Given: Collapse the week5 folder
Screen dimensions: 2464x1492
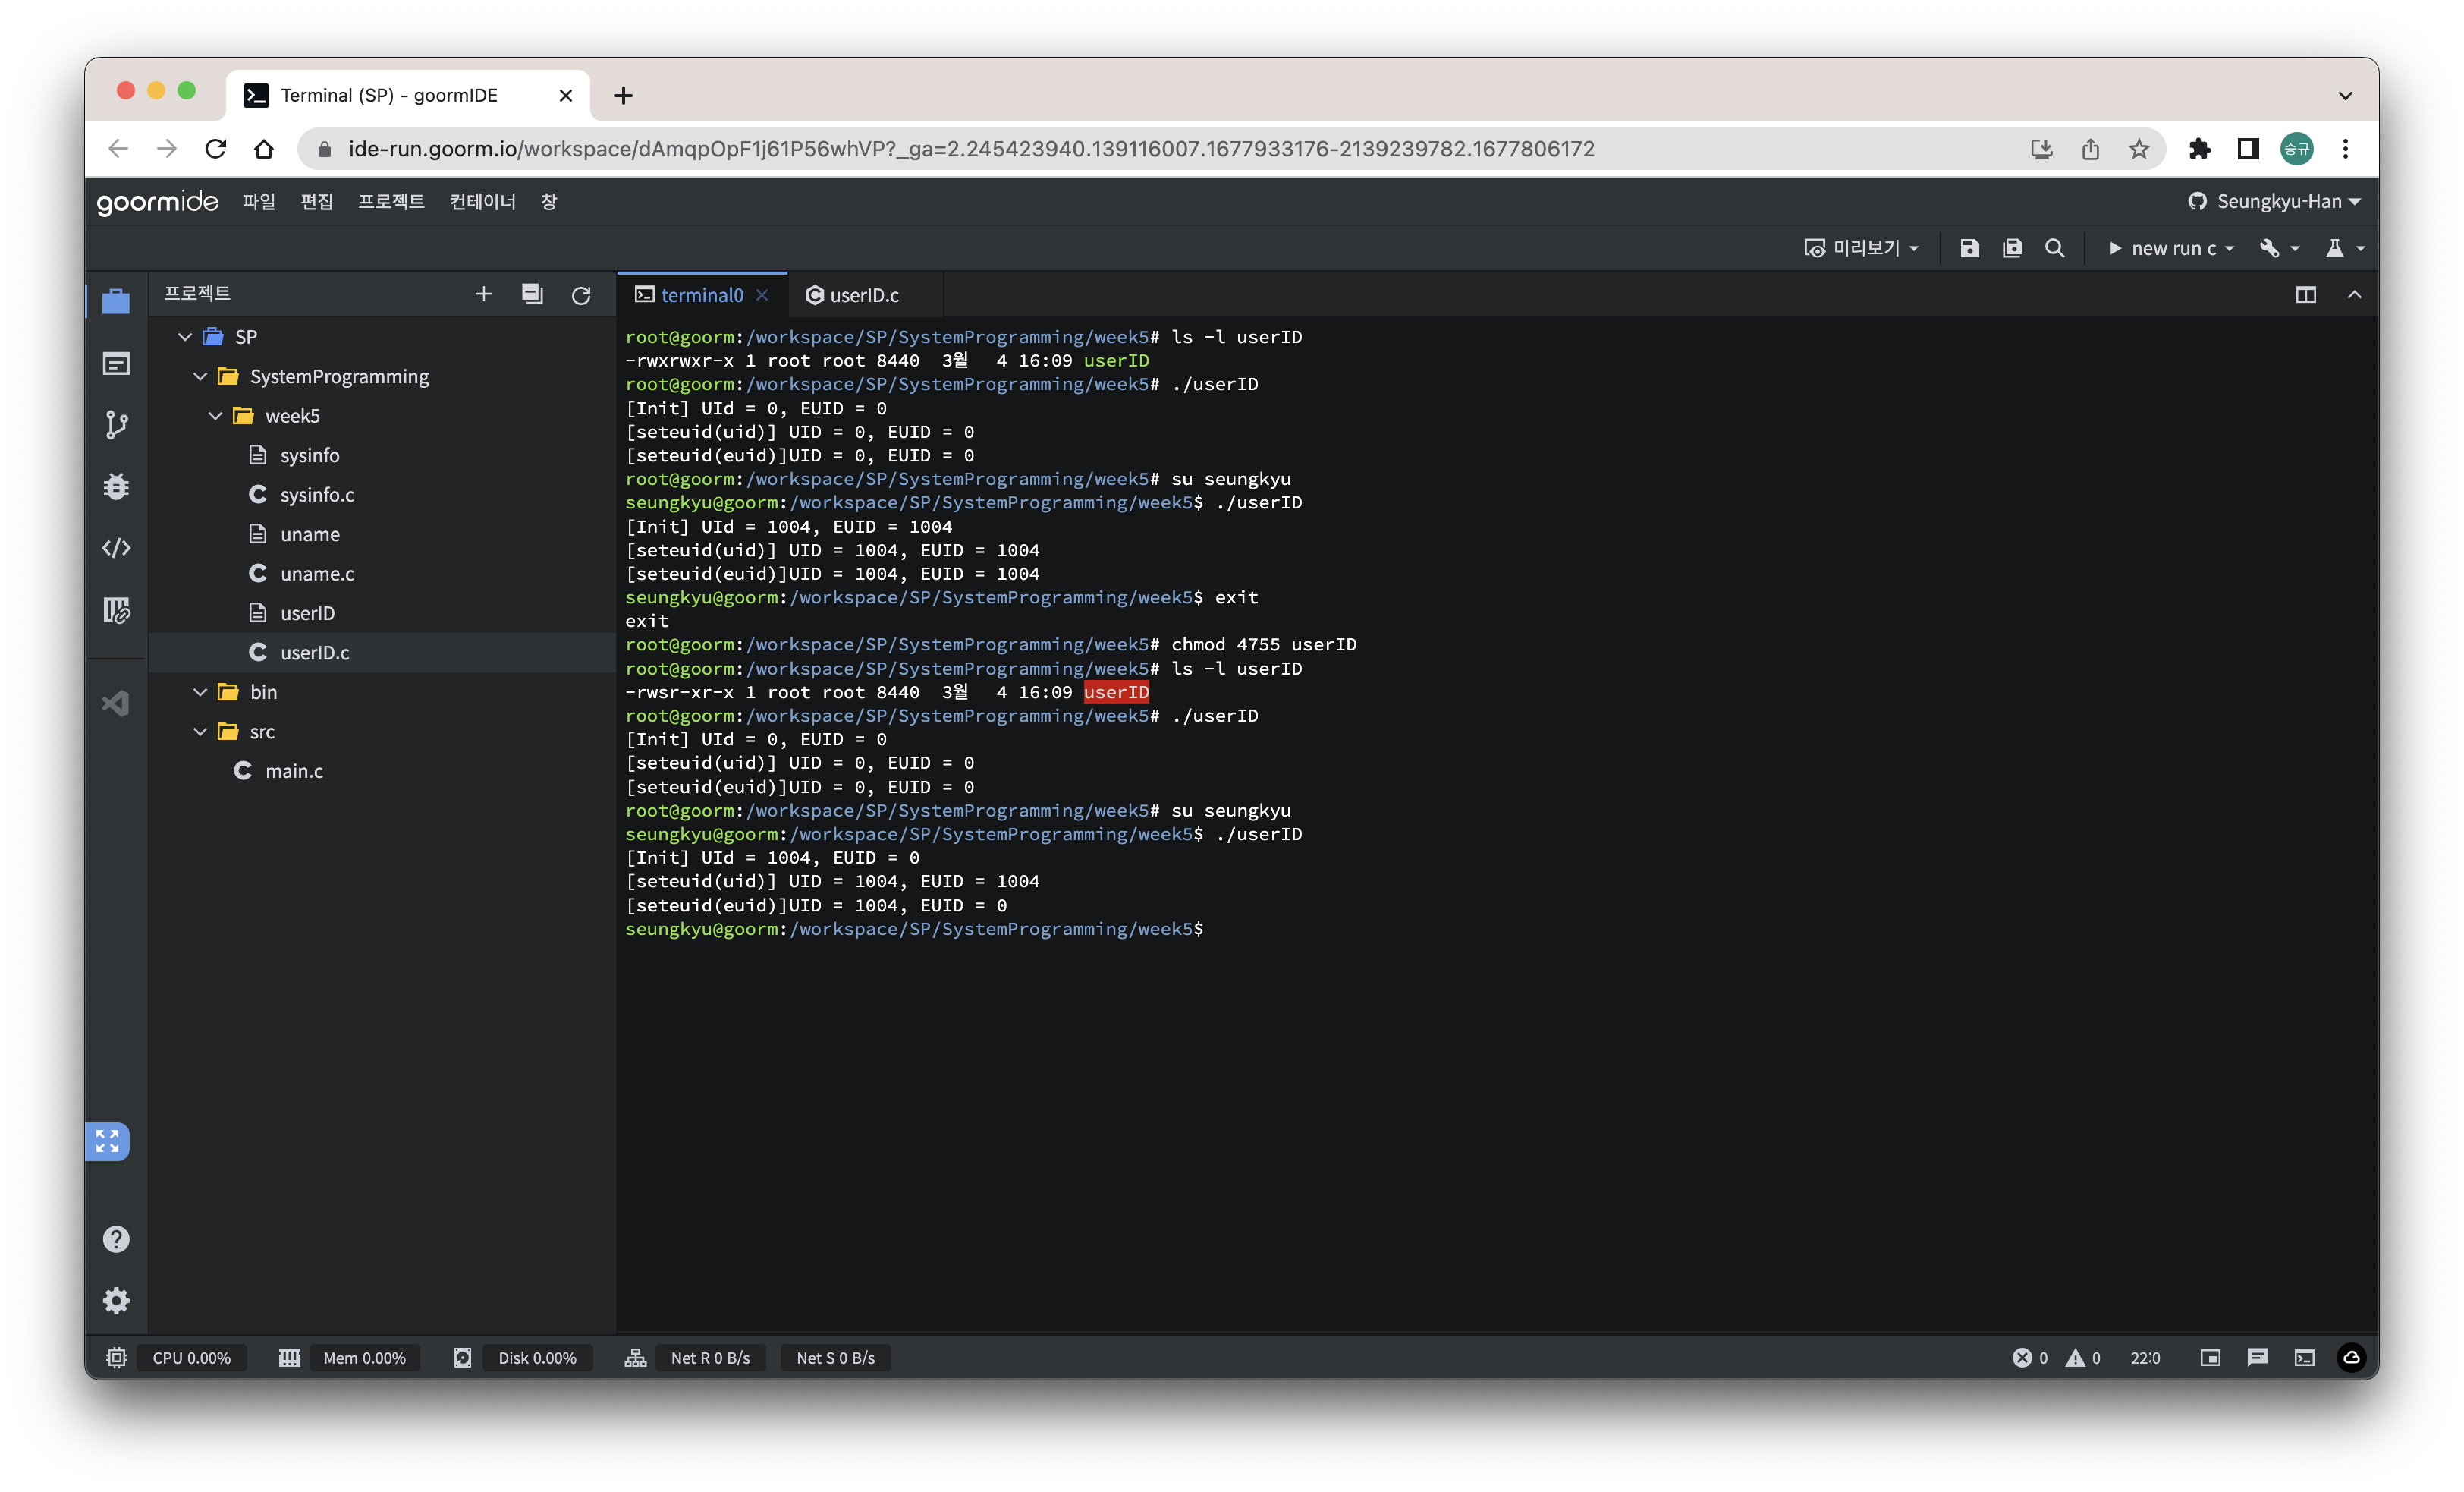Looking at the screenshot, I should click(215, 415).
